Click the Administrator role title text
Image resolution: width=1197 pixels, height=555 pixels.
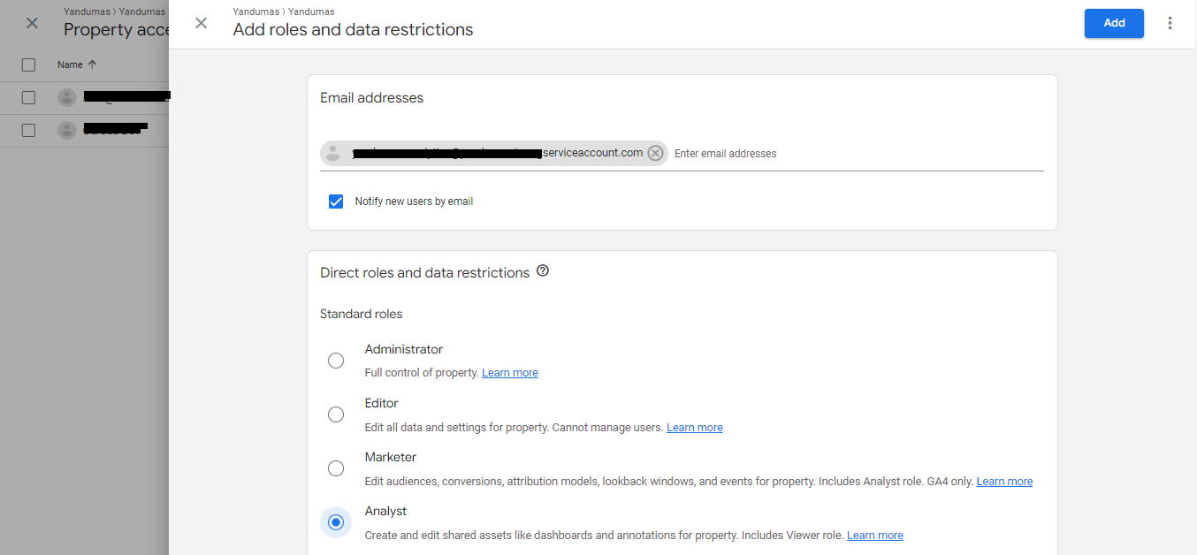point(404,349)
